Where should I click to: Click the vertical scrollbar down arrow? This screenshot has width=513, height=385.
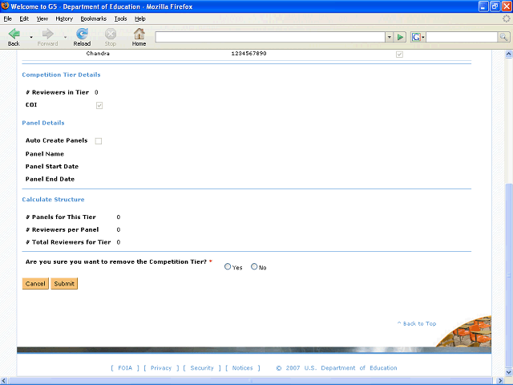coord(509,372)
